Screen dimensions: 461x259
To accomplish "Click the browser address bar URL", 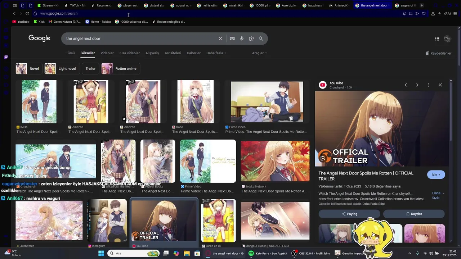I will (59, 13).
